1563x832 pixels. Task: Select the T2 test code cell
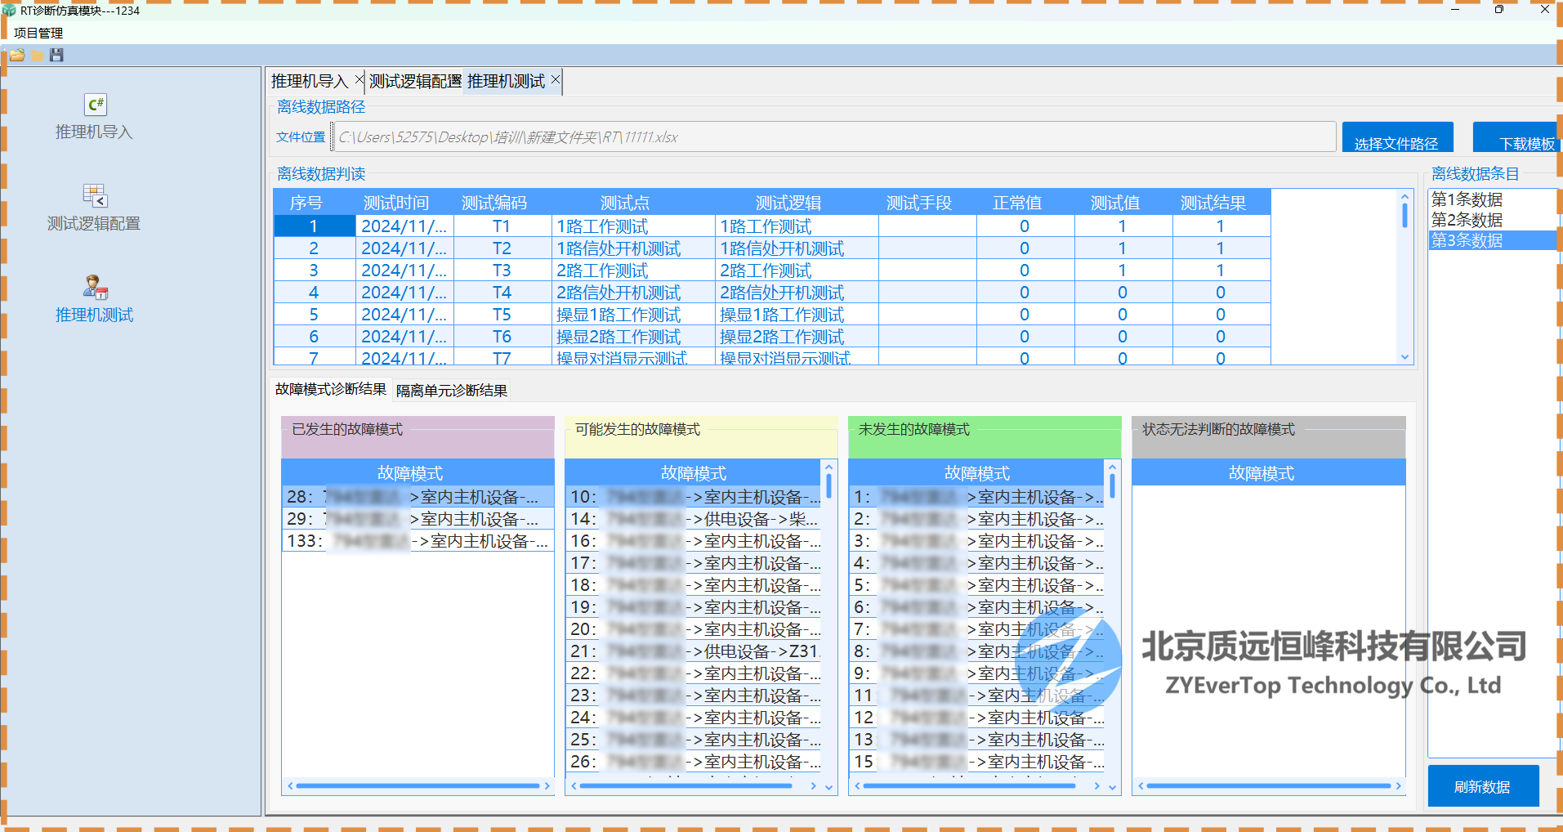pyautogui.click(x=502, y=248)
